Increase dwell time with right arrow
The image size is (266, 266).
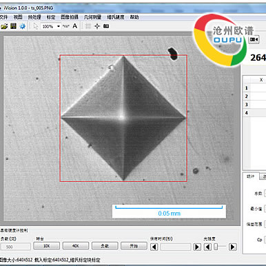197,247
